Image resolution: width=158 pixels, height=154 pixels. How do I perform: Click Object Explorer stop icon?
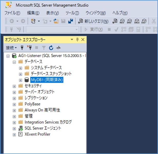(37, 48)
